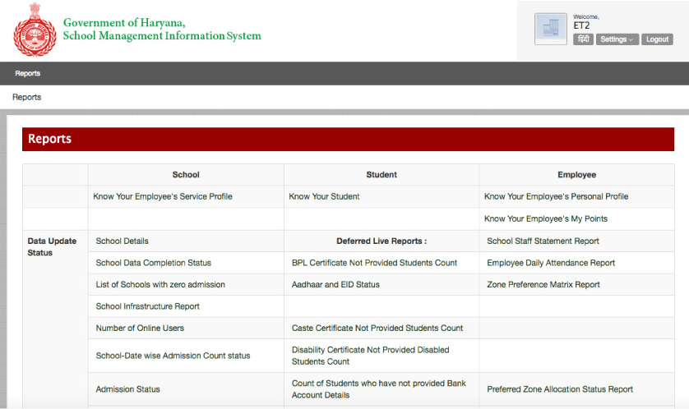689x409 pixels.
Task: Open Know Your Employee's My Points
Action: [x=546, y=218]
